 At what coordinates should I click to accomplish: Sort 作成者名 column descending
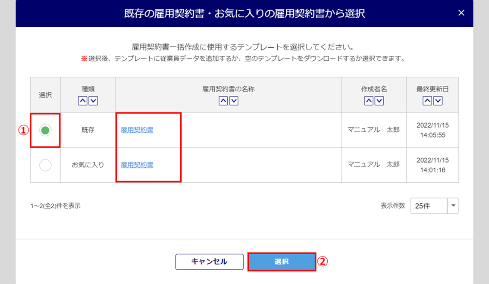(x=379, y=101)
